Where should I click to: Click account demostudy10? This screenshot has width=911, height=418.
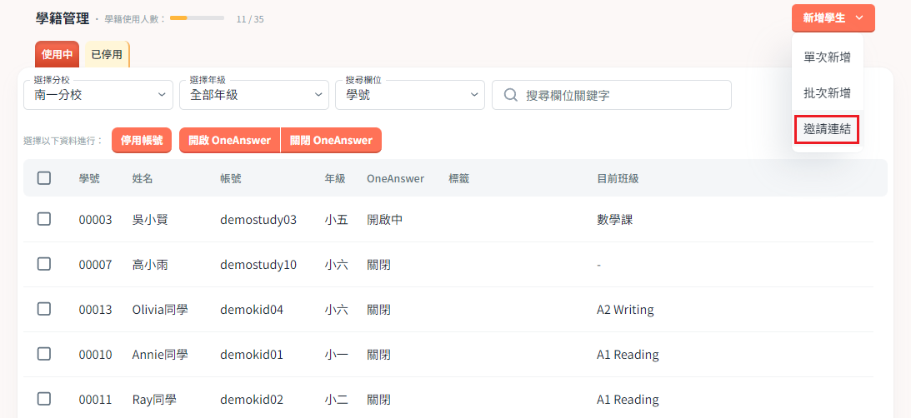pos(258,265)
